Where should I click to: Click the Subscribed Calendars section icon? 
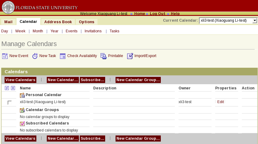click(x=22, y=124)
